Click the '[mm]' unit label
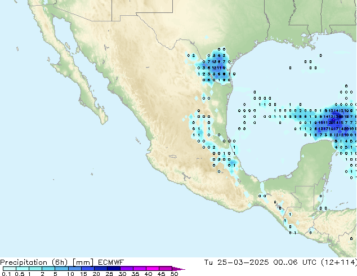The height and width of the screenshot is (276, 357). point(83,262)
